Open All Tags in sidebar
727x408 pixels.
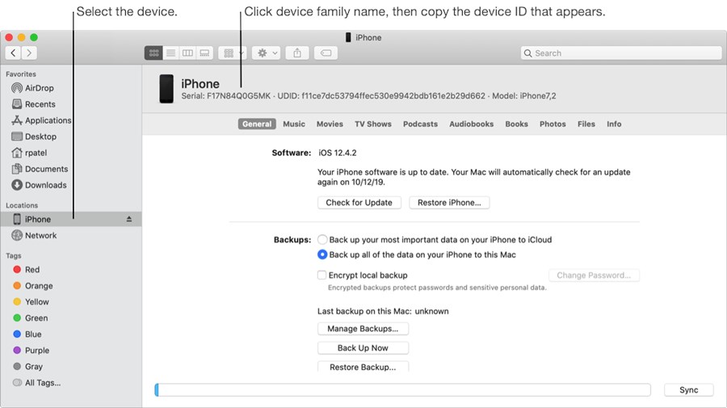[42, 383]
